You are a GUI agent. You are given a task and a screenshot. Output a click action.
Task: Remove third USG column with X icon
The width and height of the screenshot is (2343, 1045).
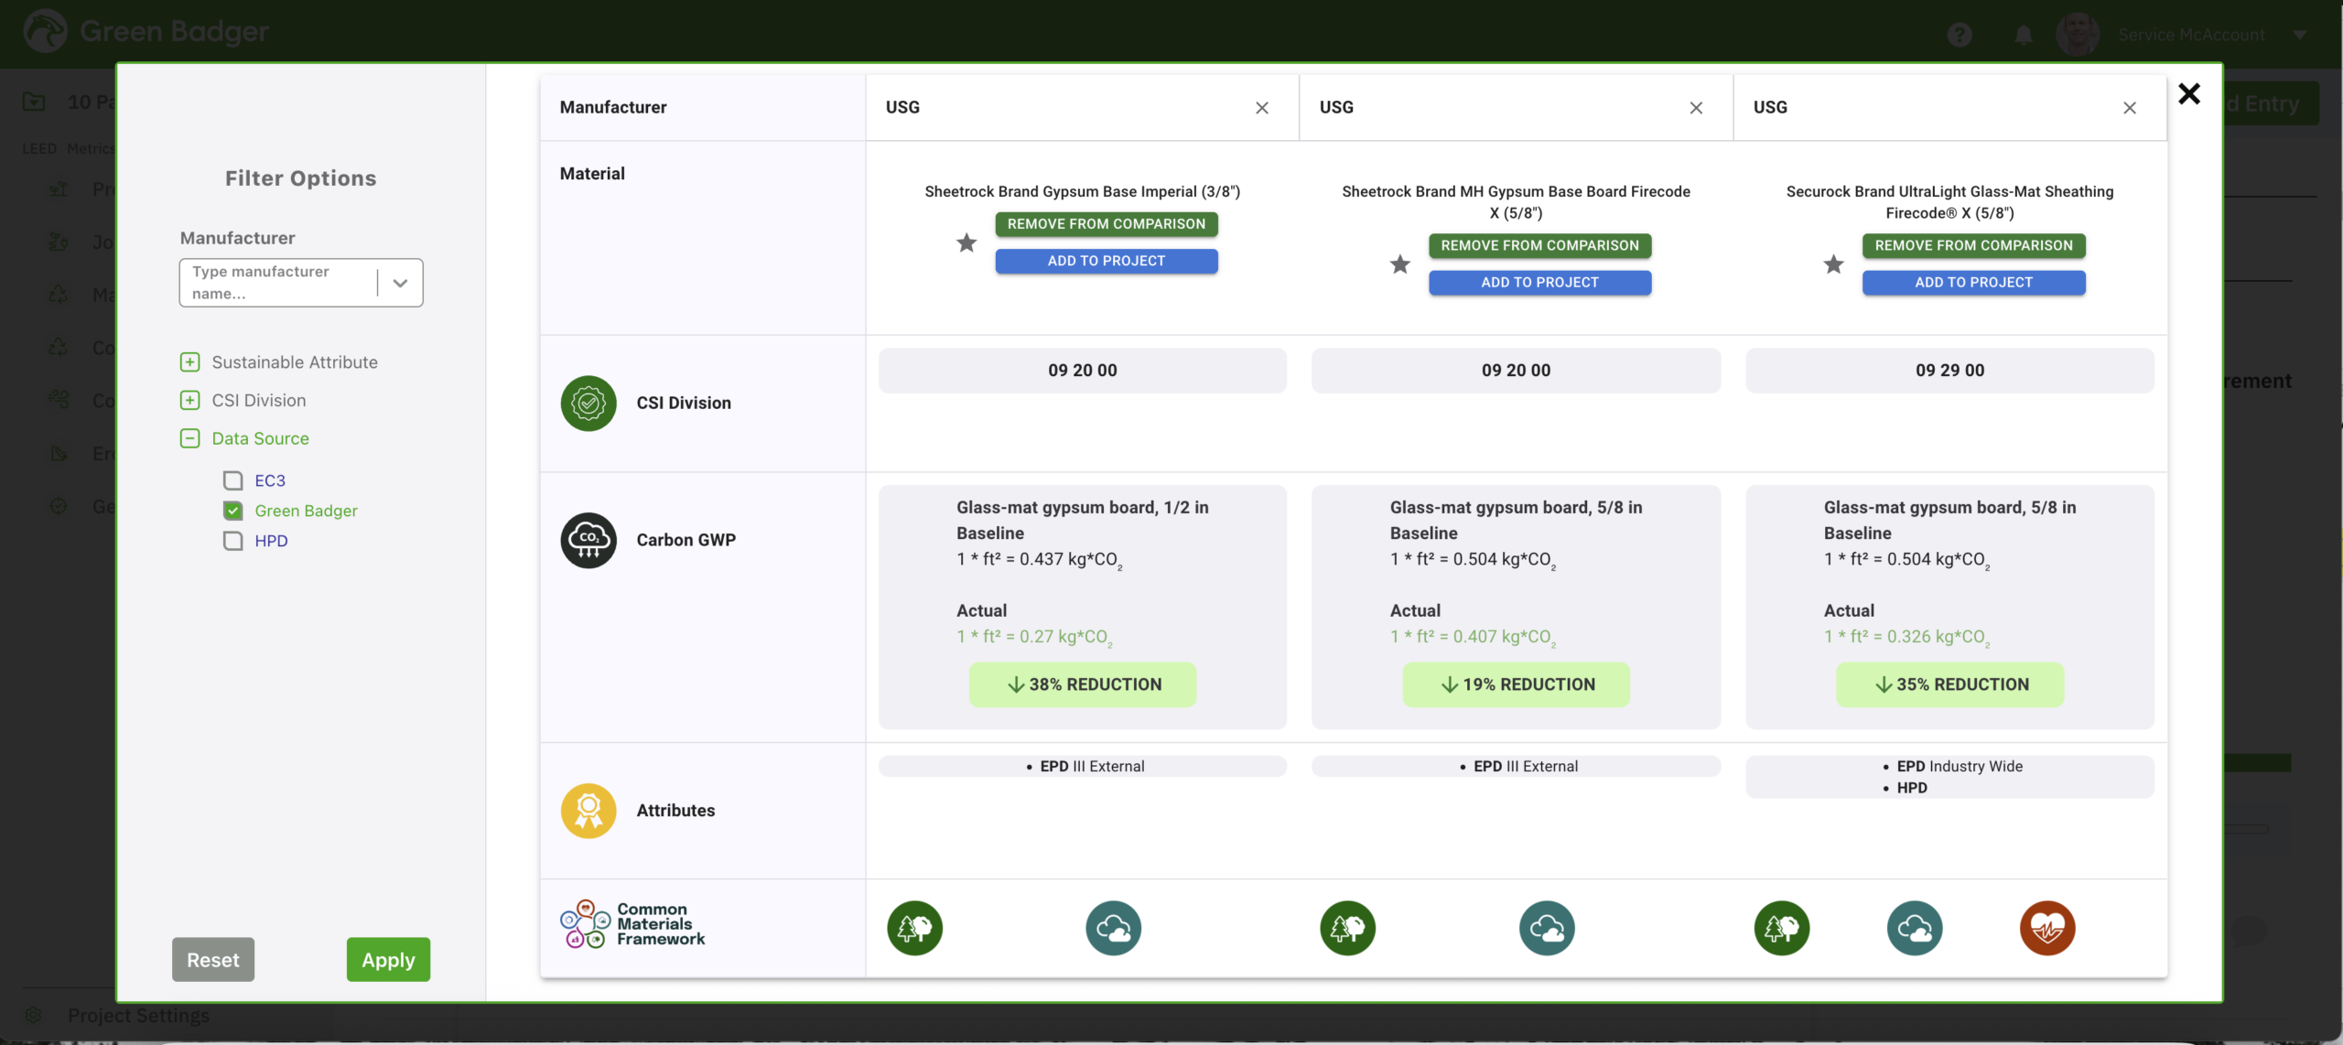[x=2130, y=108]
